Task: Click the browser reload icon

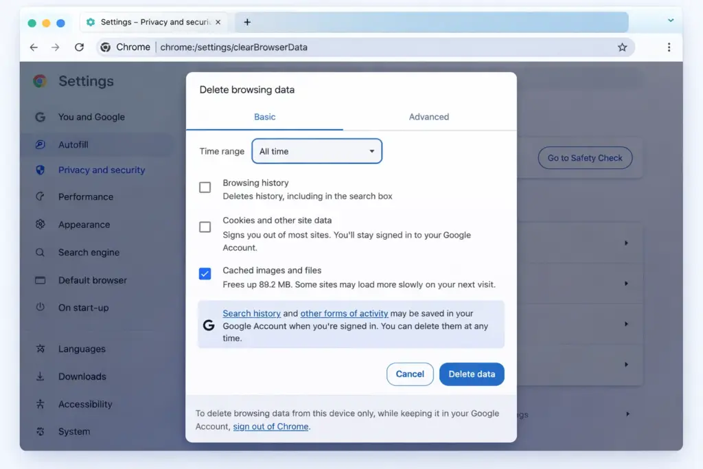Action: [79, 47]
